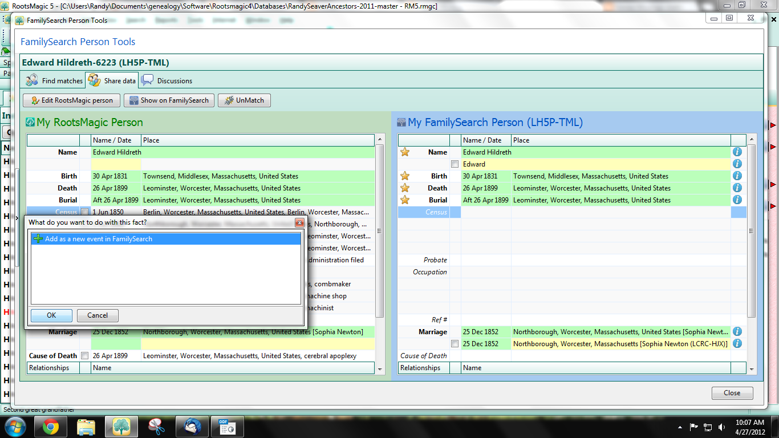
Task: Open Windows Explorer from the taskbar
Action: pos(86,427)
